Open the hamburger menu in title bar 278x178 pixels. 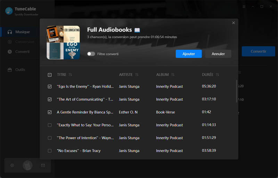[x=244, y=7]
